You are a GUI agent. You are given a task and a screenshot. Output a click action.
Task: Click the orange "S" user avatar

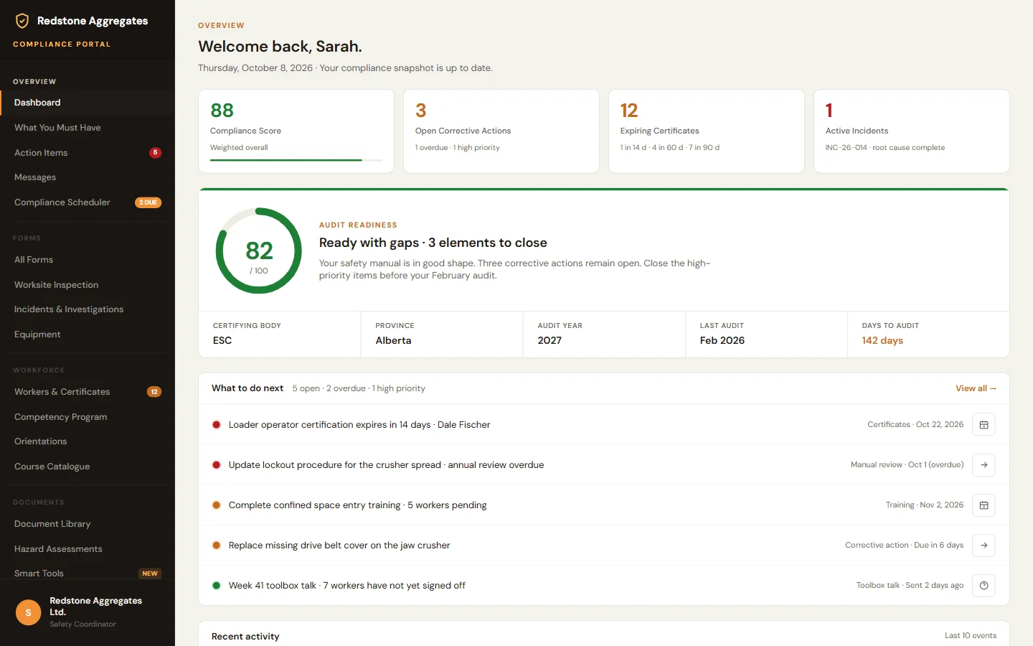tap(29, 612)
